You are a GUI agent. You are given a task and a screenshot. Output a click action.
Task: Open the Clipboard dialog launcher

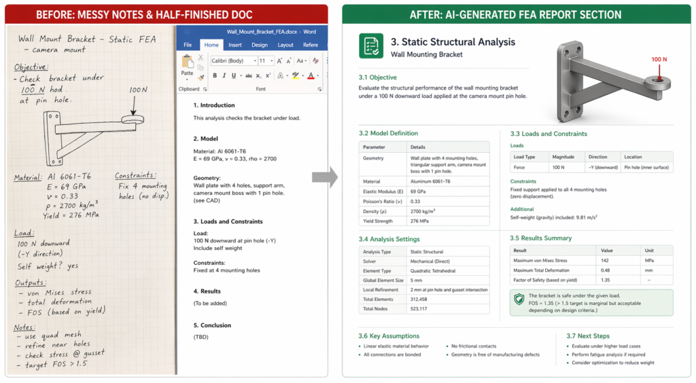205,89
